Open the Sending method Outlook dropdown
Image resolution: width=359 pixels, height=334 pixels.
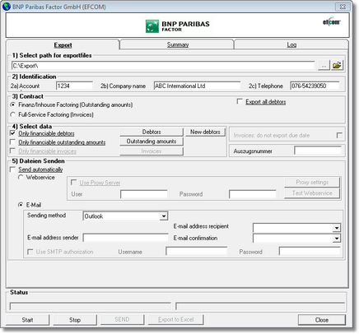tap(164, 216)
